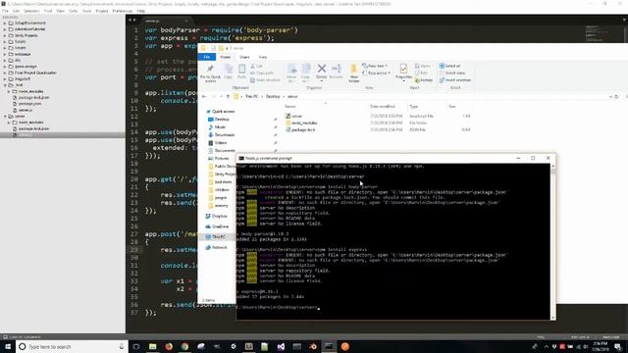
Task: Expand the AdventureTutorial folder arrow
Action: (5, 29)
